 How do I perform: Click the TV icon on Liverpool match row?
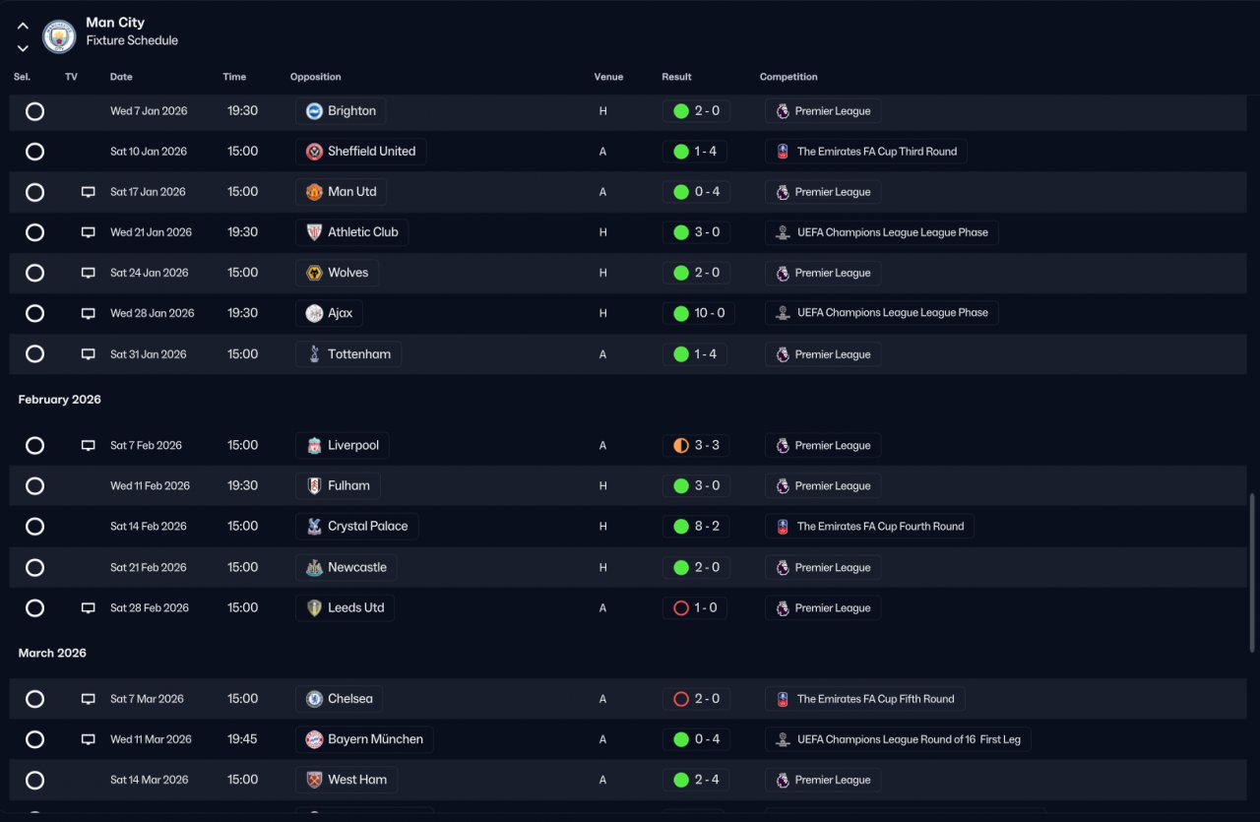89,446
